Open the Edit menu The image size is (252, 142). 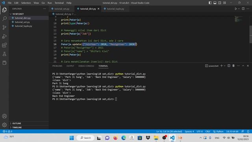pyautogui.click(x=16, y=3)
